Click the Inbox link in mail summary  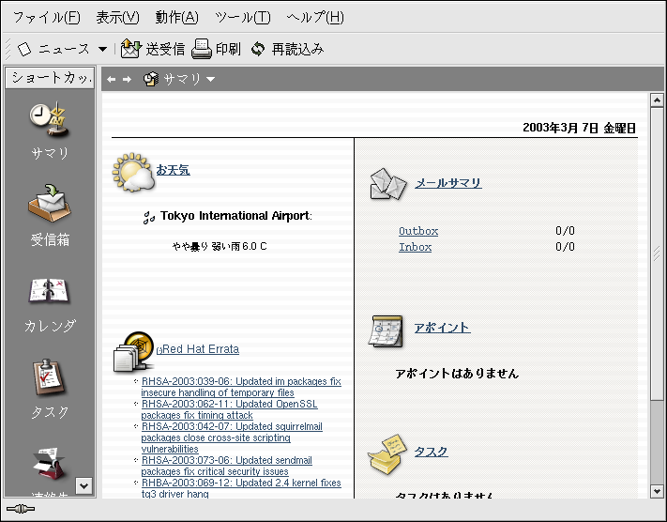click(x=415, y=247)
